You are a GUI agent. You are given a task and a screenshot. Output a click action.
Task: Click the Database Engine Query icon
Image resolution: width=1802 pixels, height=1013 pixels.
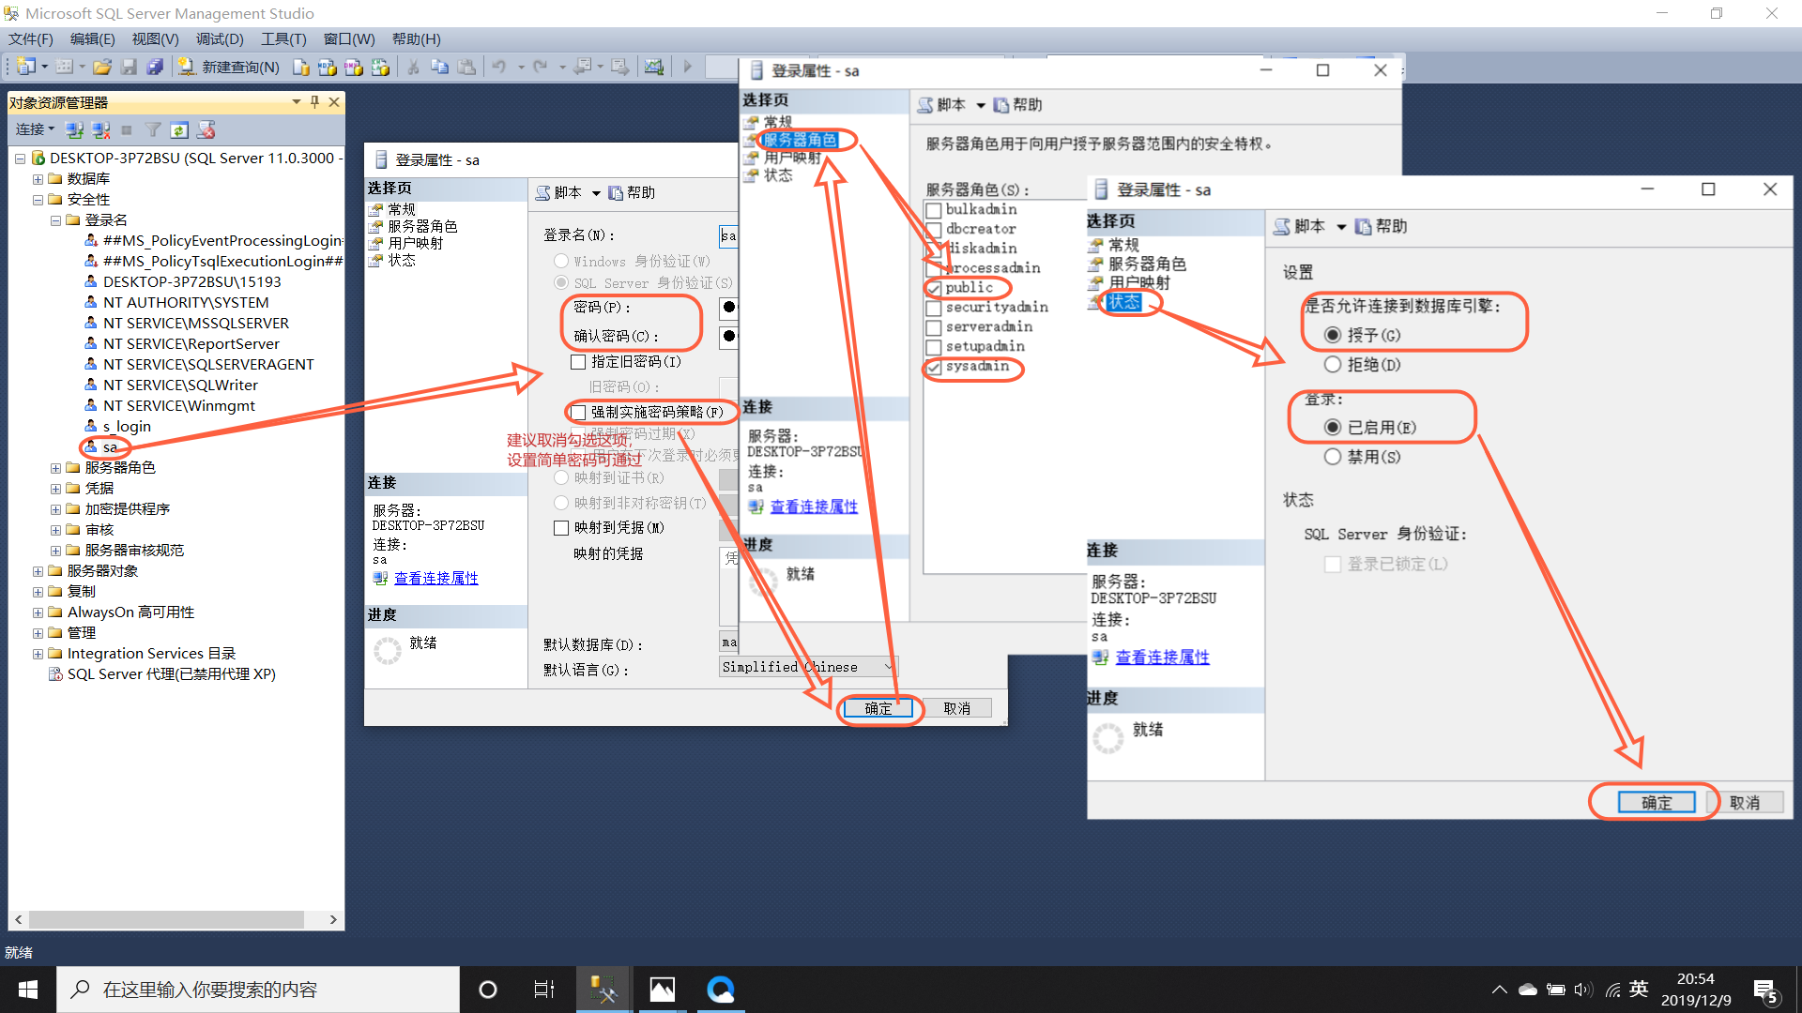click(300, 67)
